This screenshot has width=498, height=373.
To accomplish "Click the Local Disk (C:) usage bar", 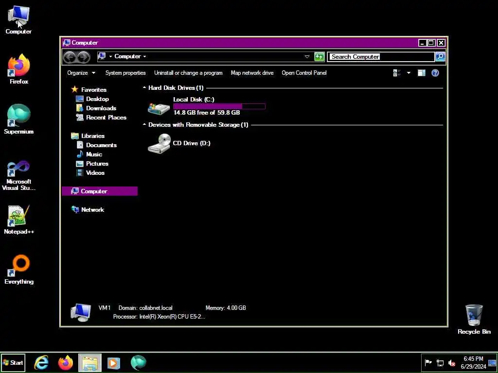I will [x=219, y=106].
